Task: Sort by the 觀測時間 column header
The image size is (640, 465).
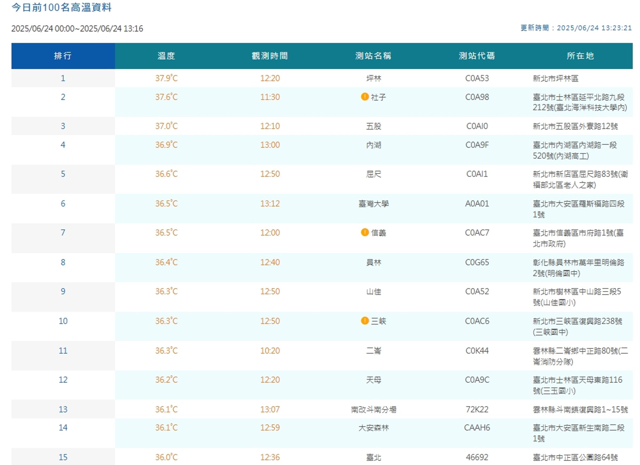Action: point(270,56)
